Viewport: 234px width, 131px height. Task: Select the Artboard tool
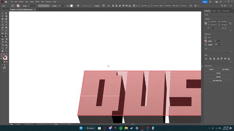click(x=3, y=48)
